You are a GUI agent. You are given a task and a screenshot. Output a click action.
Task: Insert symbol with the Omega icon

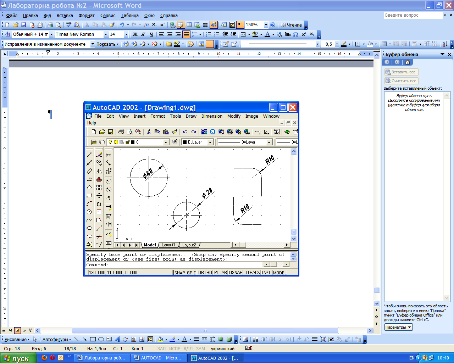295,34
